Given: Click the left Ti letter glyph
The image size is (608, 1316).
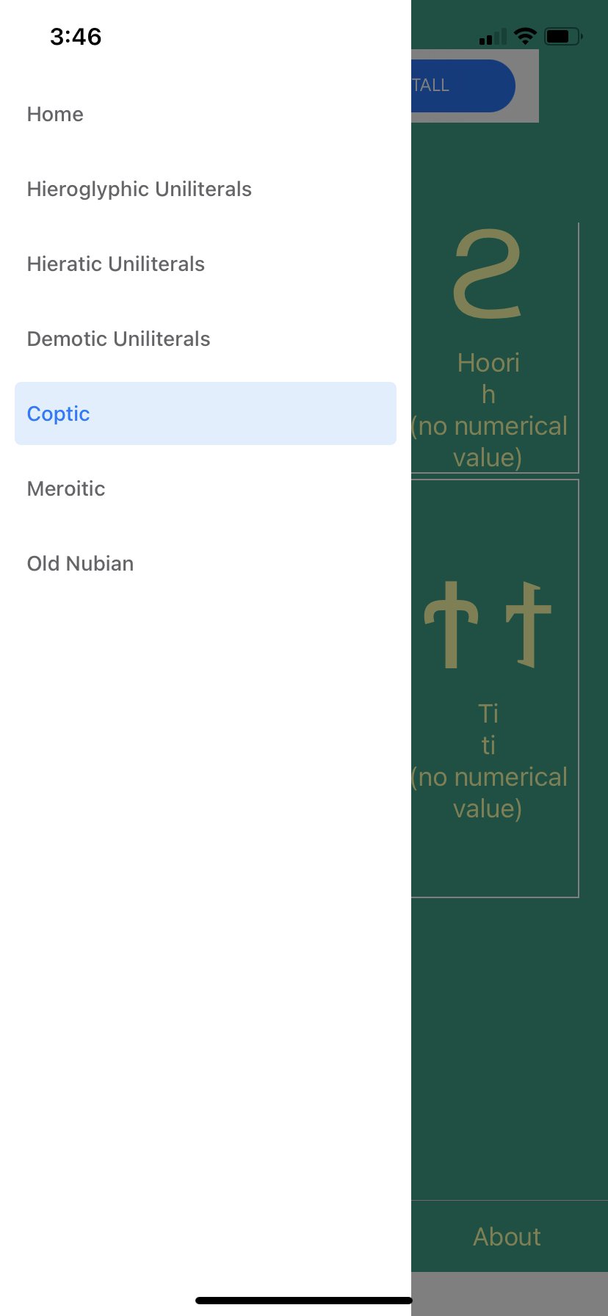Looking at the screenshot, I should [x=451, y=624].
